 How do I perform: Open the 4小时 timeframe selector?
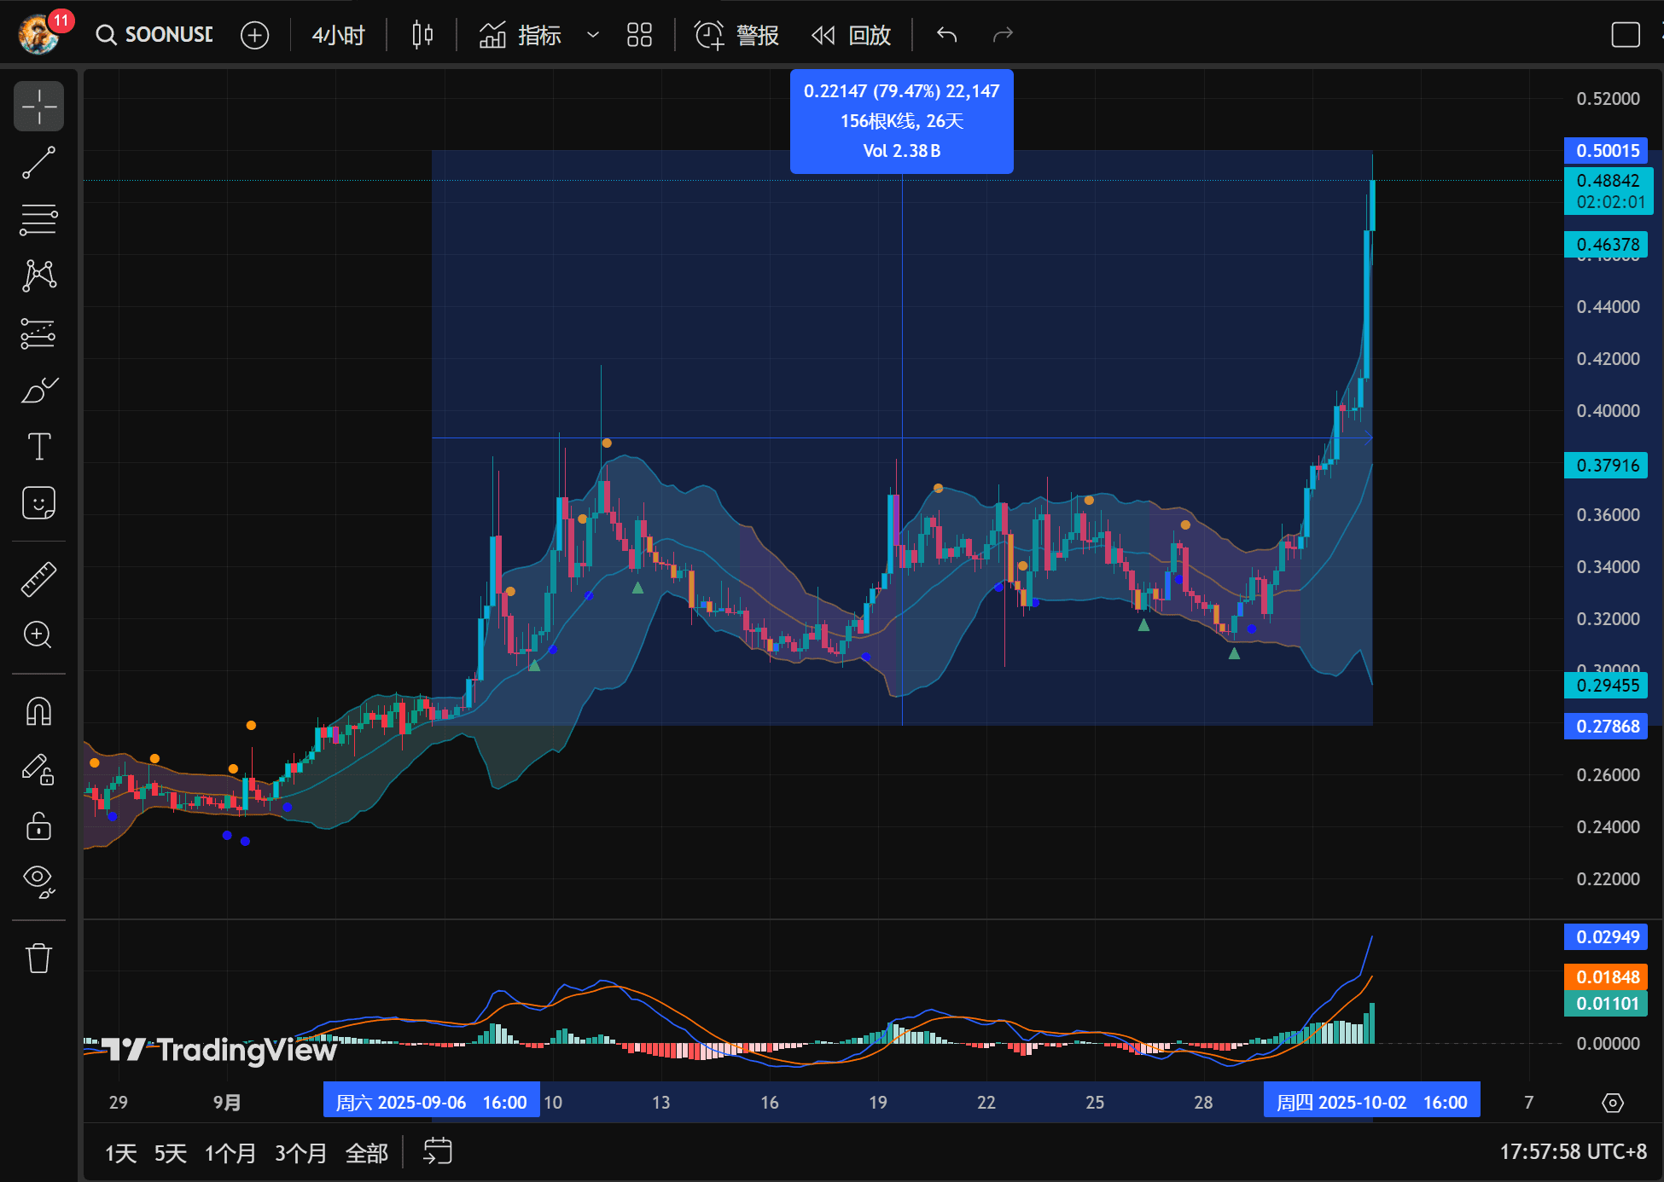click(x=338, y=35)
